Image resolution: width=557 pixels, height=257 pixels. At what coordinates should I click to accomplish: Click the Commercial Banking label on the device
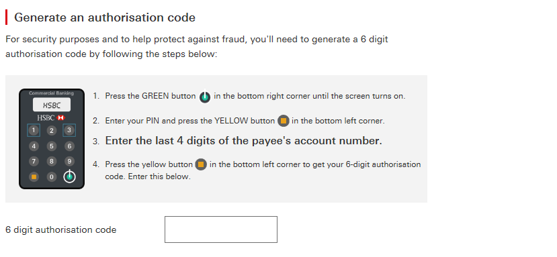(x=52, y=93)
